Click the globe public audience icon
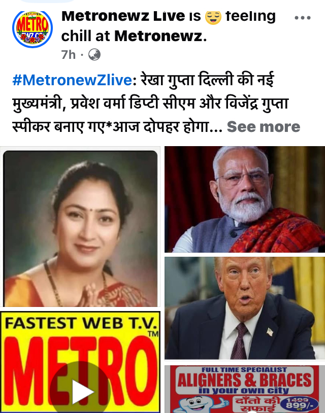This screenshot has height=413, width=325. 94,55
